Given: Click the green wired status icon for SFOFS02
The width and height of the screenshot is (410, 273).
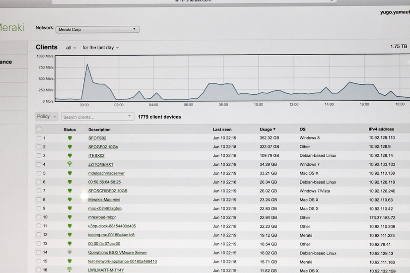Looking at the screenshot, I should [x=69, y=138].
